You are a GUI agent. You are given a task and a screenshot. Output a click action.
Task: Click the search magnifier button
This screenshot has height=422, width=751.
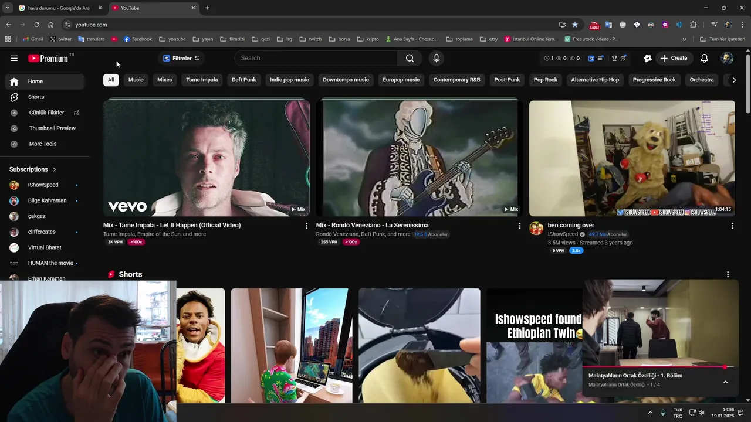[410, 58]
